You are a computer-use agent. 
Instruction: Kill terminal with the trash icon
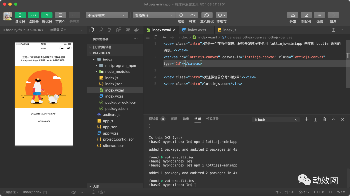click(324, 119)
